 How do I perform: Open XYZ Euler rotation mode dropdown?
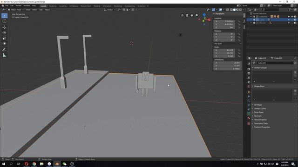coord(228,44)
